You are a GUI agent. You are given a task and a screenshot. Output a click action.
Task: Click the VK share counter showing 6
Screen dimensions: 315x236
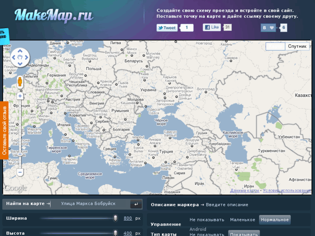(x=283, y=28)
